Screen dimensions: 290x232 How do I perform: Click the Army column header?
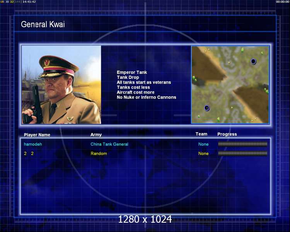coord(96,135)
